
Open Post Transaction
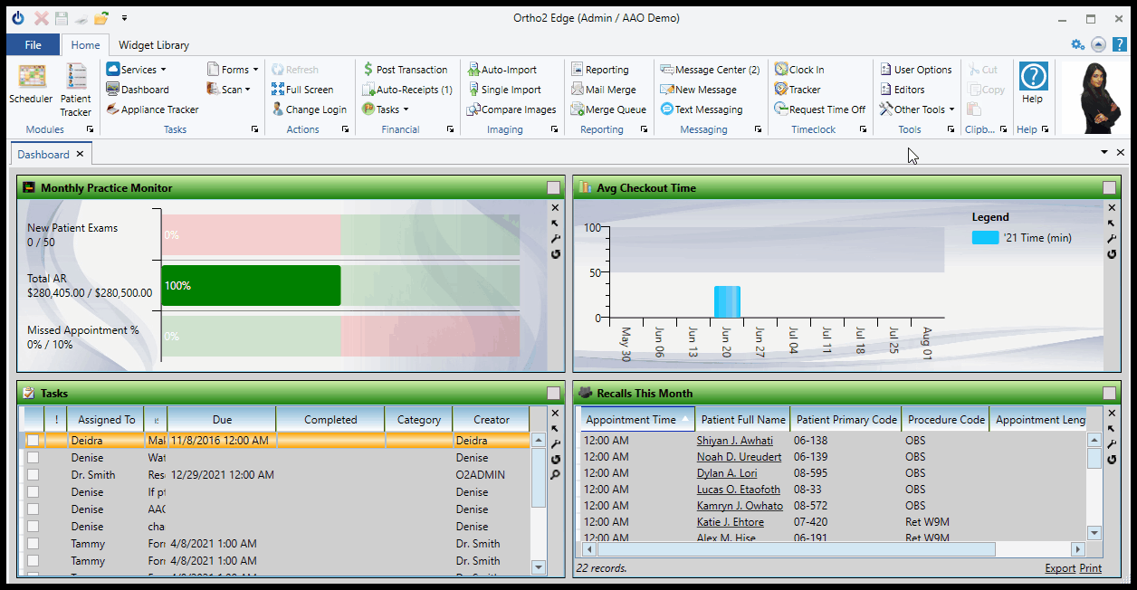coord(405,70)
